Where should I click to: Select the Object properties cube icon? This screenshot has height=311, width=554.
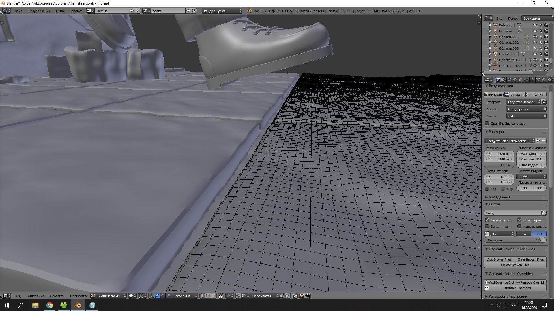521,80
